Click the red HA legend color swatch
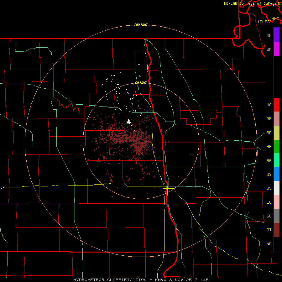Screen dimensions: 282x282 tap(277, 105)
